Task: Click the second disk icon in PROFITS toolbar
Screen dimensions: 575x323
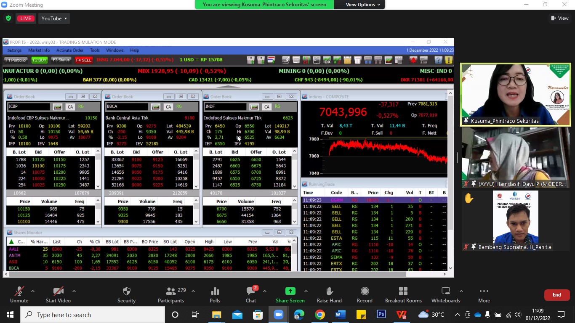Action: [261, 60]
